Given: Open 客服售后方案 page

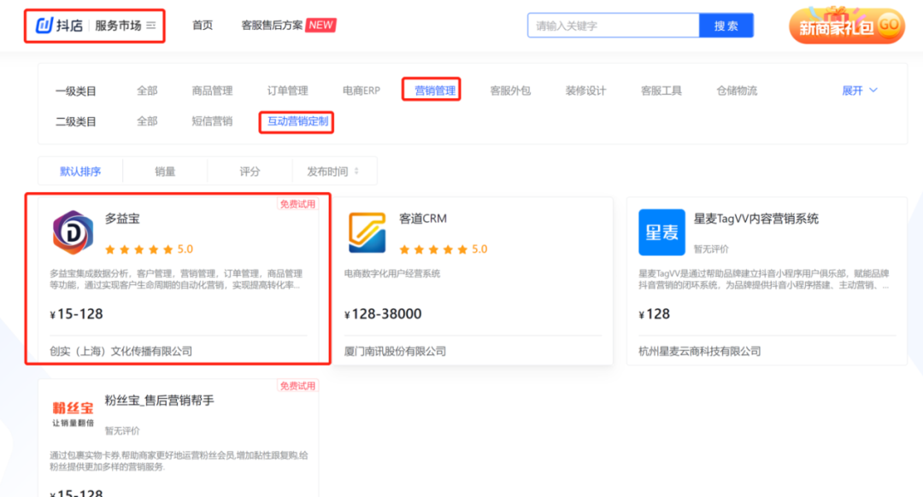Looking at the screenshot, I should pos(272,26).
